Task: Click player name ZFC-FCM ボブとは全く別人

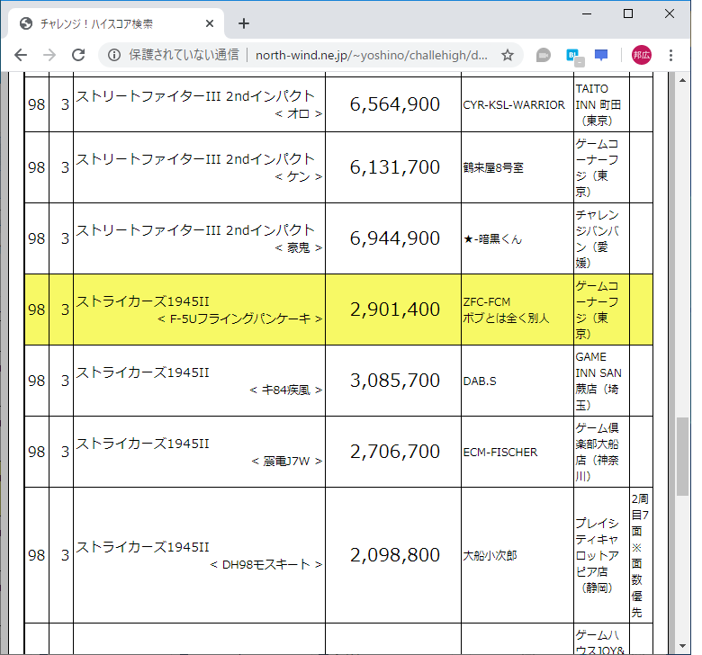Action: tap(506, 310)
